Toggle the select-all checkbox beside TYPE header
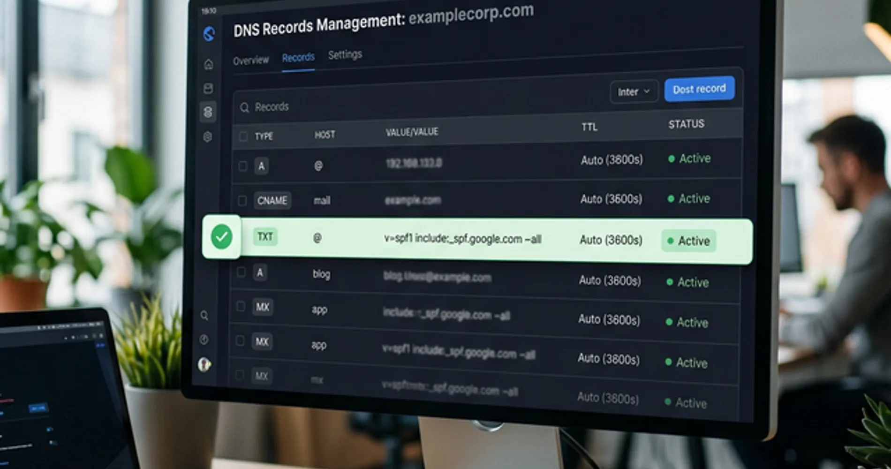Image resolution: width=891 pixels, height=469 pixels. click(243, 136)
